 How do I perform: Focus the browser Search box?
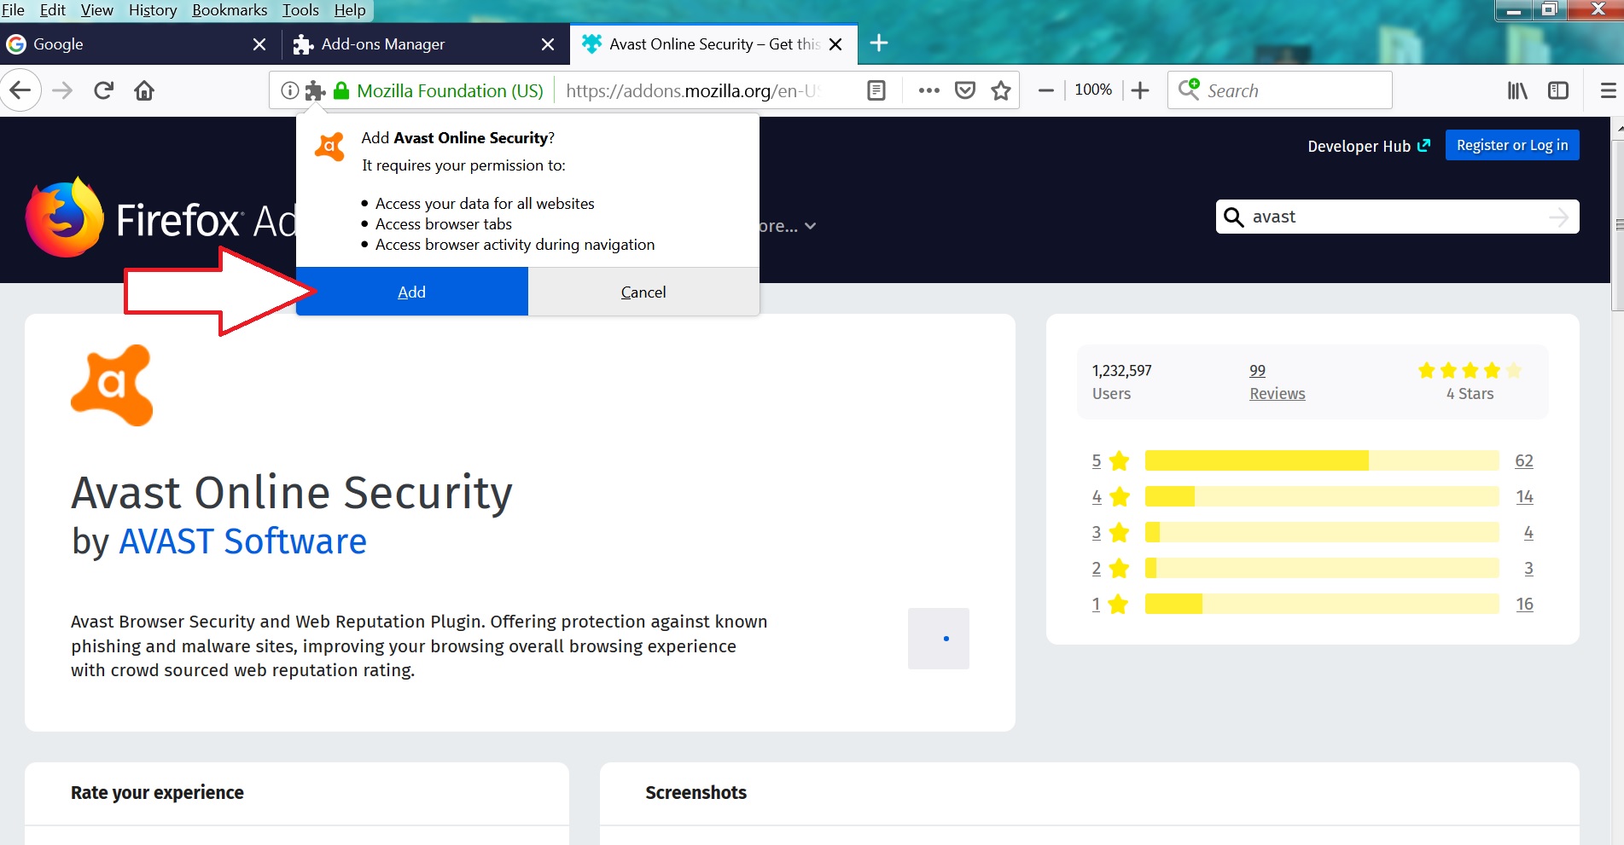point(1280,90)
